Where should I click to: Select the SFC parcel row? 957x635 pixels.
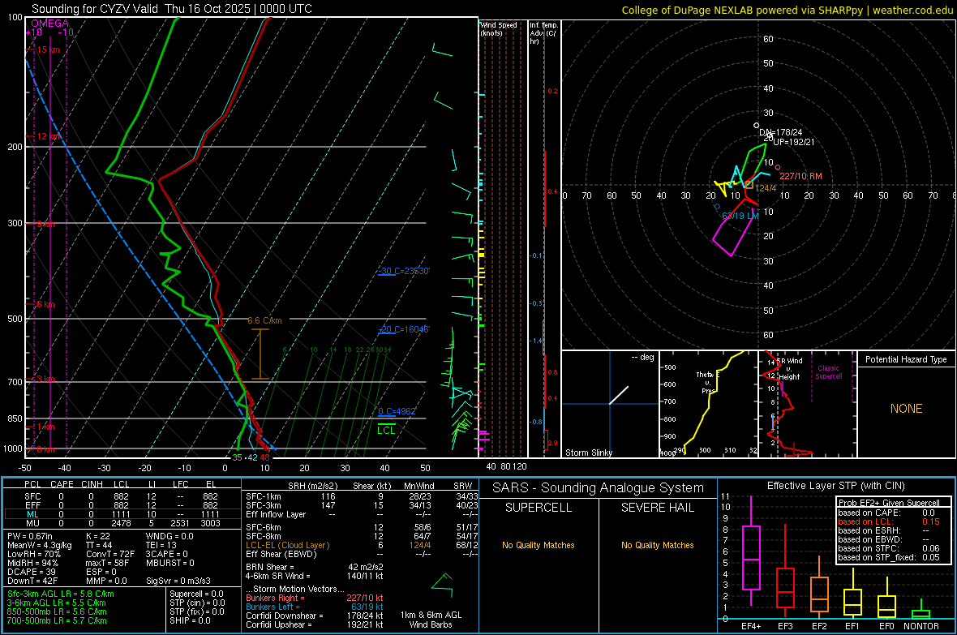122,496
